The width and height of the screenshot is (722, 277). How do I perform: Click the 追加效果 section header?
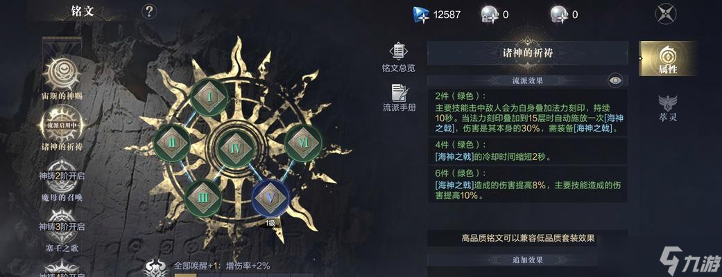(x=528, y=260)
